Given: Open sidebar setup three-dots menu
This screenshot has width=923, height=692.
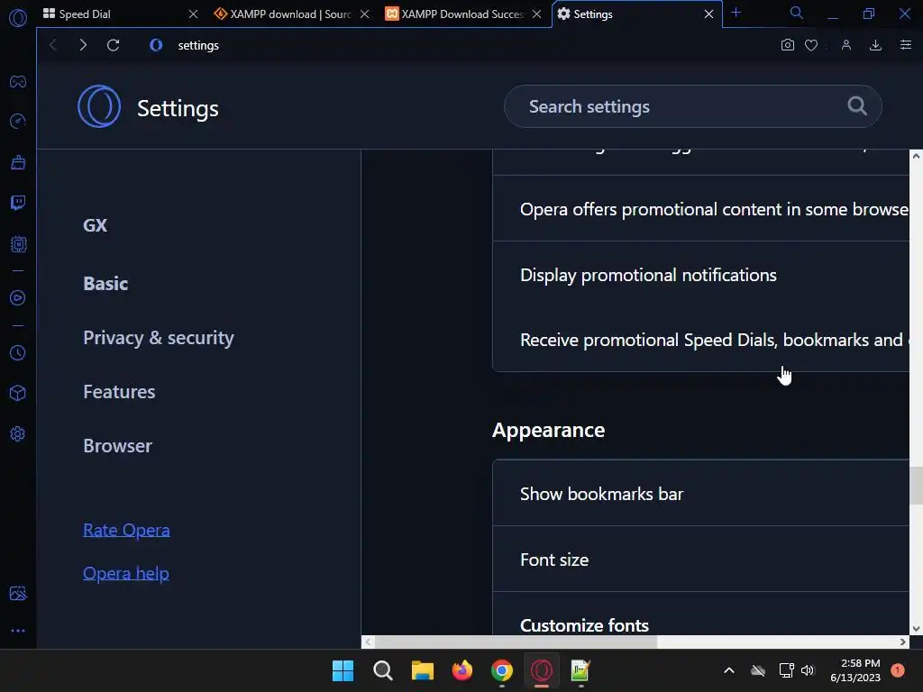Looking at the screenshot, I should click(18, 631).
